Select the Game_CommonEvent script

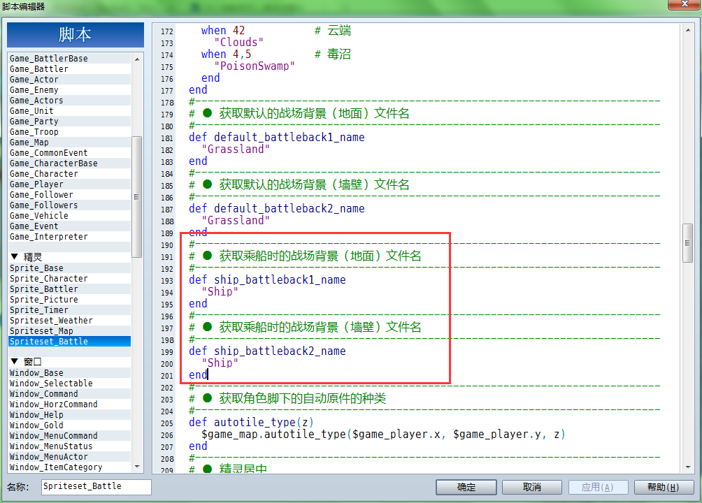point(70,152)
